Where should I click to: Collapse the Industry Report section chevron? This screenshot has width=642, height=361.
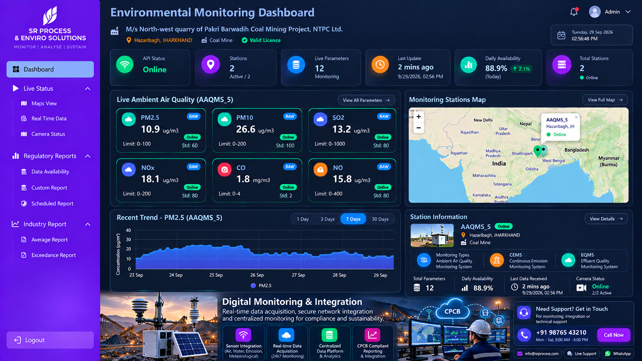coord(88,224)
